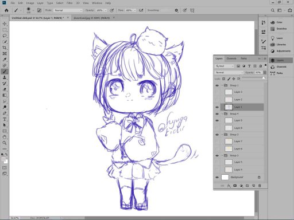Select the Zoom tool
Image resolution: width=294 pixels, height=220 pixels.
tap(5, 143)
